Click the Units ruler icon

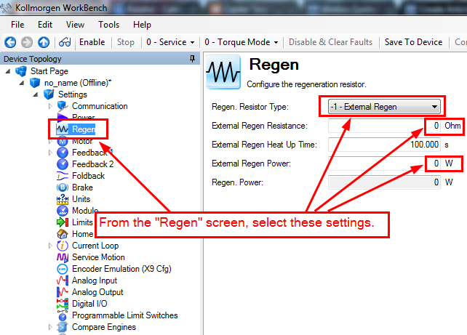pyautogui.click(x=63, y=199)
